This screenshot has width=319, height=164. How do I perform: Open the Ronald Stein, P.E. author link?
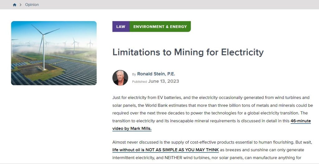coord(156,74)
